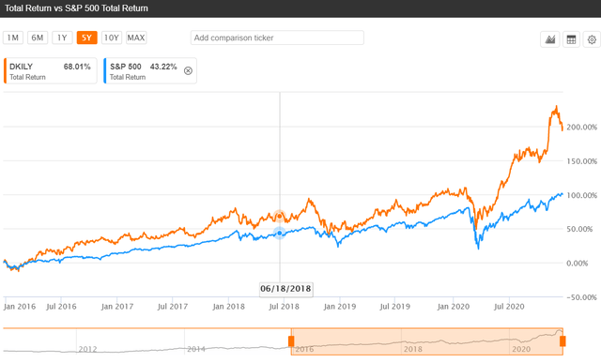Click the 06/18/2018 date tooltip label
The image size is (601, 363).
(285, 289)
